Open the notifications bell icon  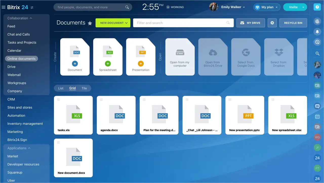317,32
